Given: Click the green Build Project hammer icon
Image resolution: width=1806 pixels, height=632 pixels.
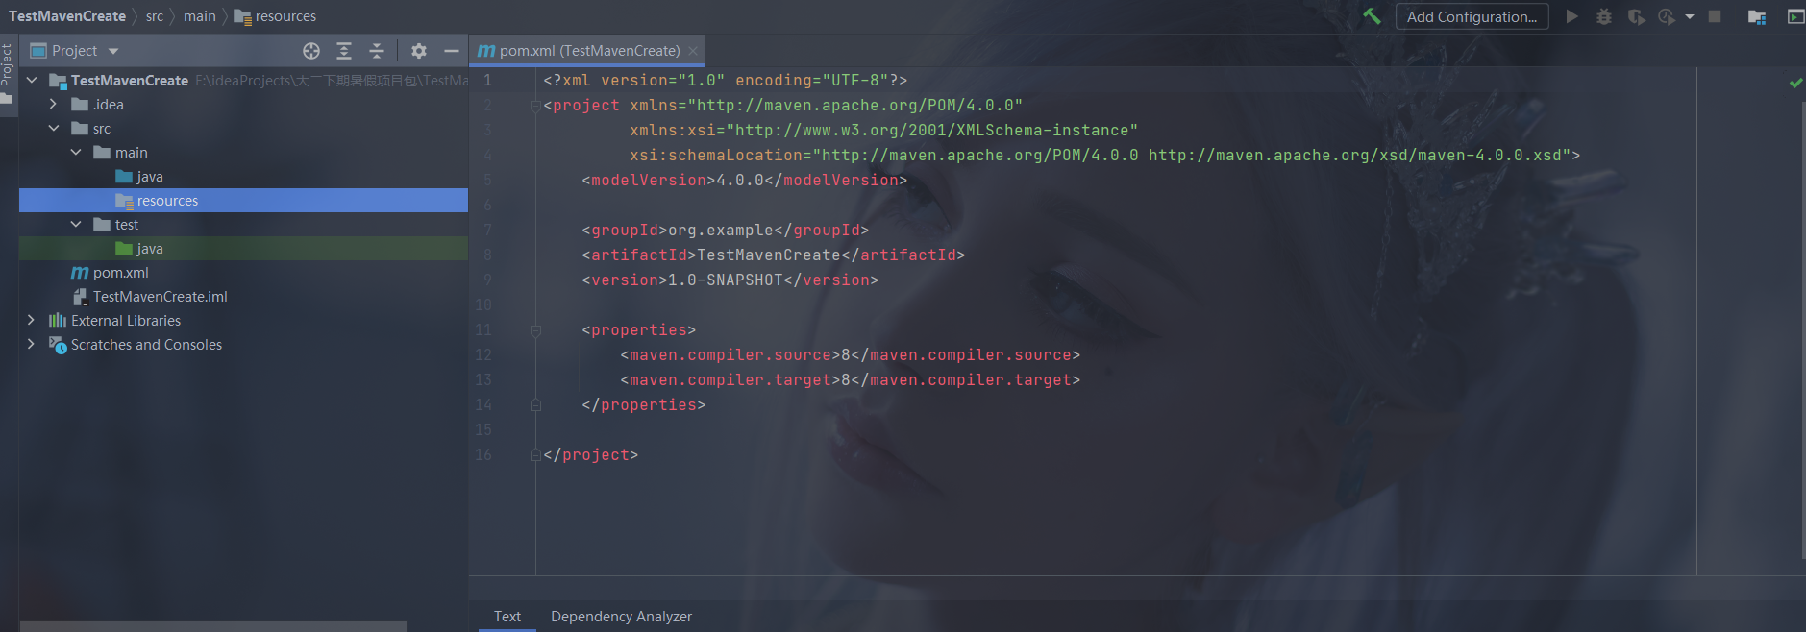Looking at the screenshot, I should point(1372,16).
